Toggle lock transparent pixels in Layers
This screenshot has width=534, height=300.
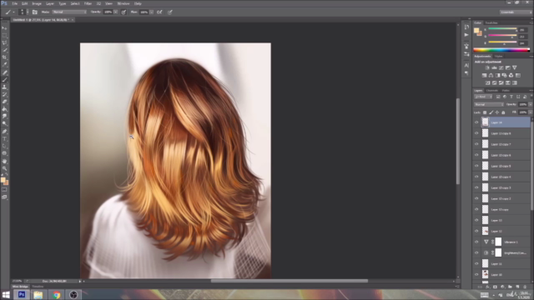(x=485, y=112)
